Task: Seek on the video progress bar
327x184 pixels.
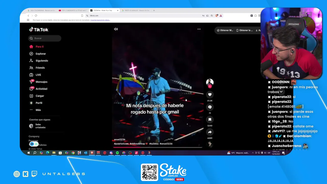Action: (x=158, y=147)
